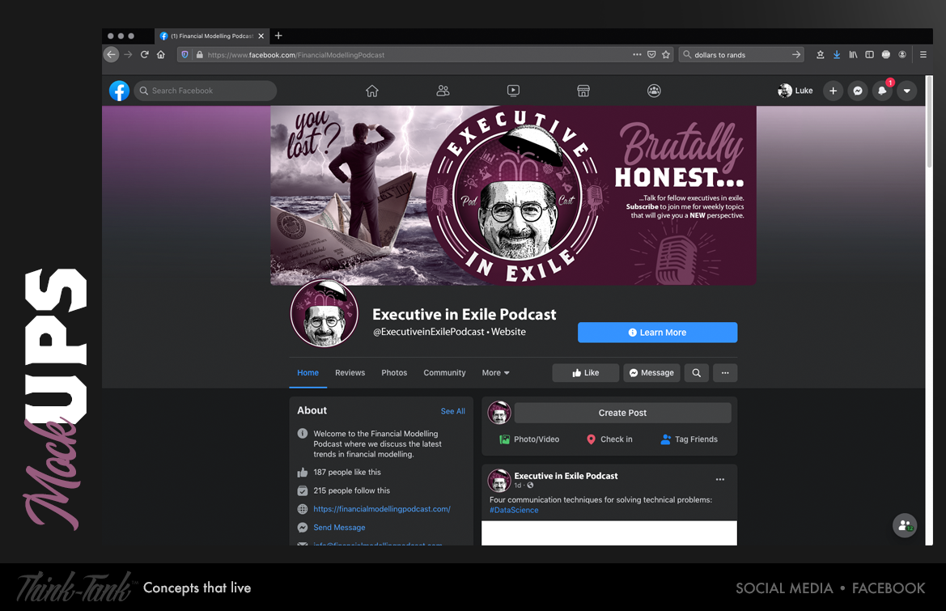Click the Send Message link
This screenshot has height=611, width=946.
(339, 527)
